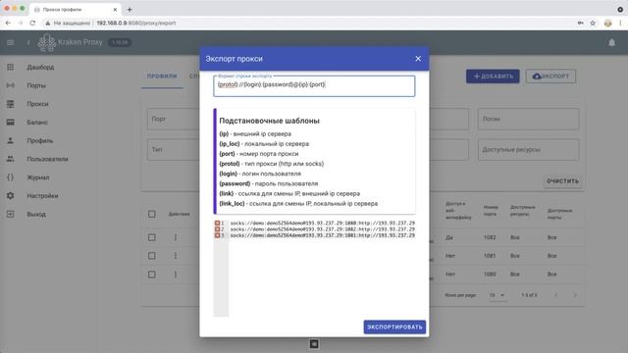Click exported line ending in :1081
Screen dimensions: 628x353
click(x=323, y=235)
